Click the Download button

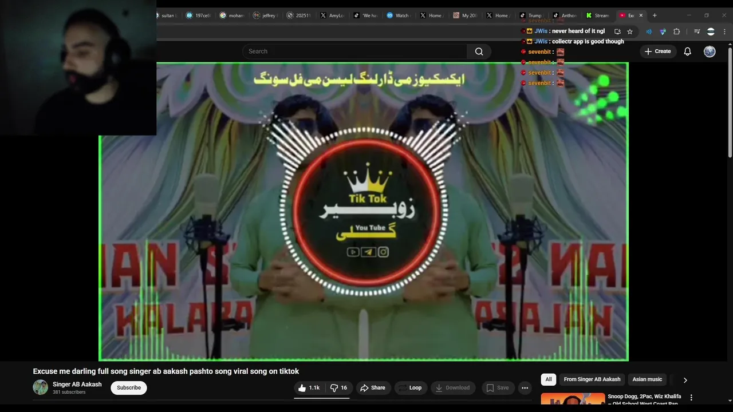(452, 388)
